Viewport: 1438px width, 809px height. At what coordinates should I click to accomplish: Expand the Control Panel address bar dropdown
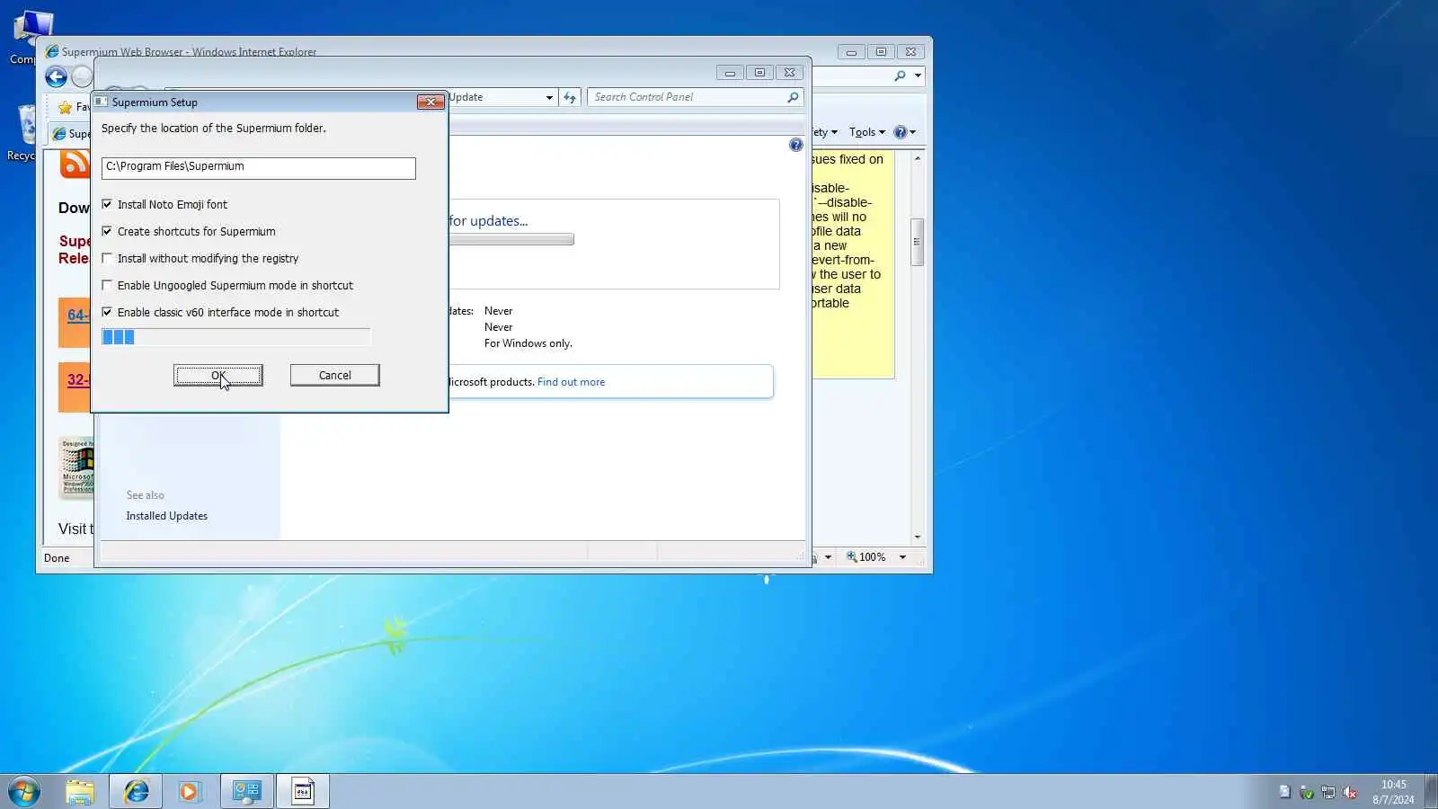pyautogui.click(x=549, y=97)
